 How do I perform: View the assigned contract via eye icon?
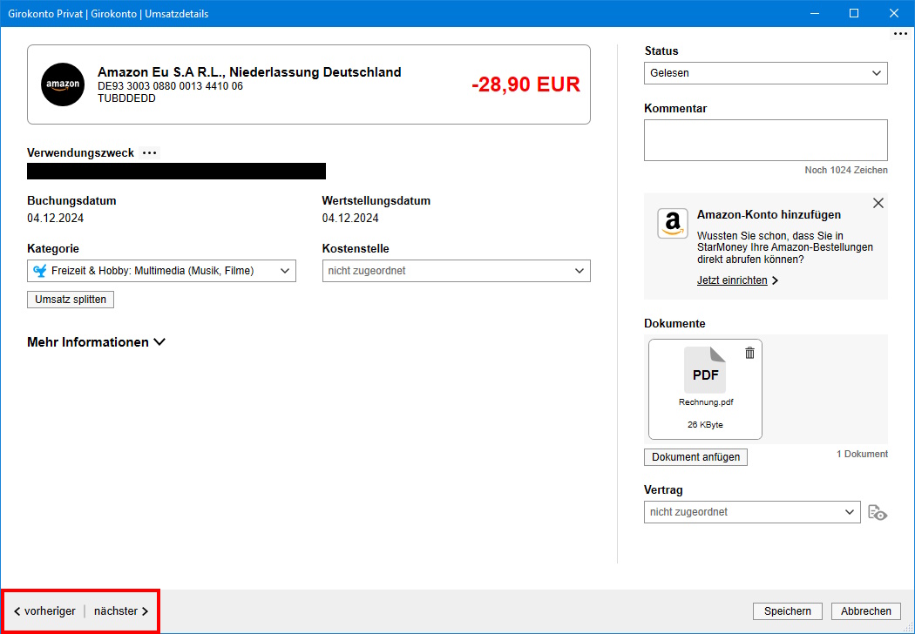pyautogui.click(x=878, y=512)
